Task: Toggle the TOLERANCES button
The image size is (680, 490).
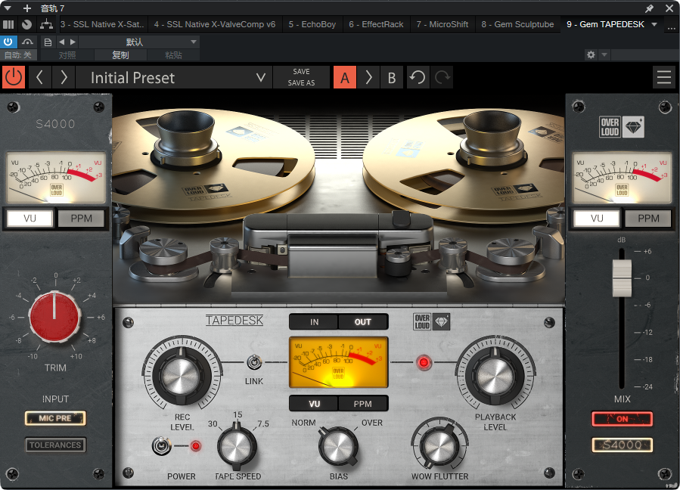Action: [55, 445]
